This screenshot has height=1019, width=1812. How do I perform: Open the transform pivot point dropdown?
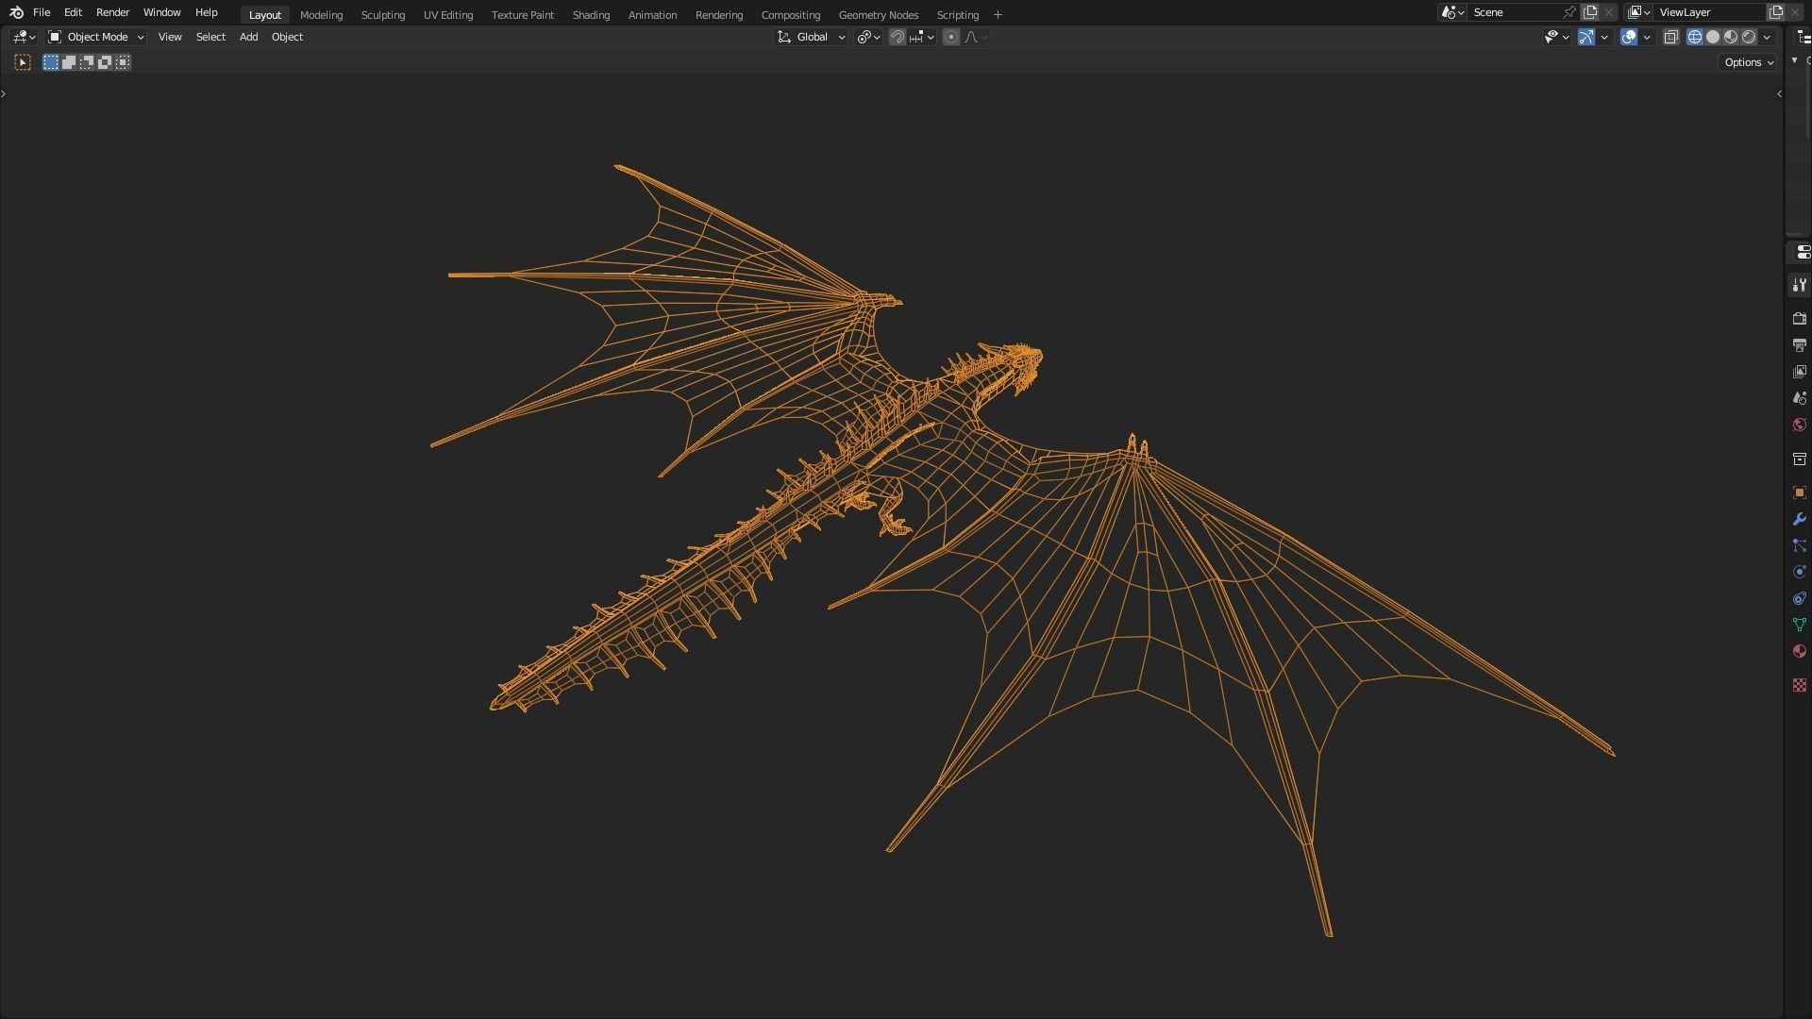tap(868, 37)
